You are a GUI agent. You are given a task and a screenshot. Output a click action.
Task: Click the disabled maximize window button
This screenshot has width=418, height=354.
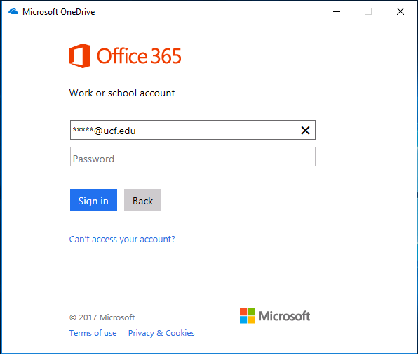coord(368,11)
